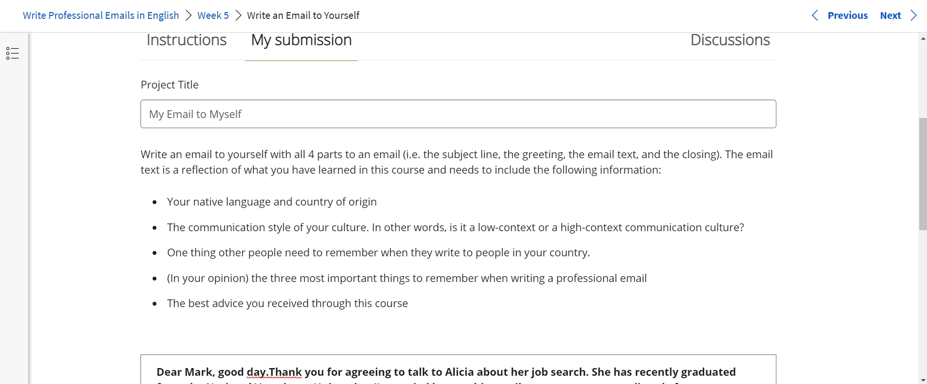Click the right chevron beside Next
Image resolution: width=927 pixels, height=384 pixels.
pos(915,15)
